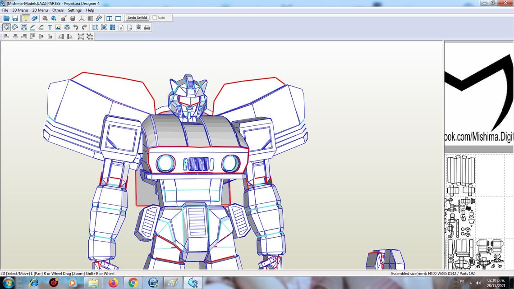Open the ES language selector
The width and height of the screenshot is (514, 289).
pyautogui.click(x=461, y=282)
